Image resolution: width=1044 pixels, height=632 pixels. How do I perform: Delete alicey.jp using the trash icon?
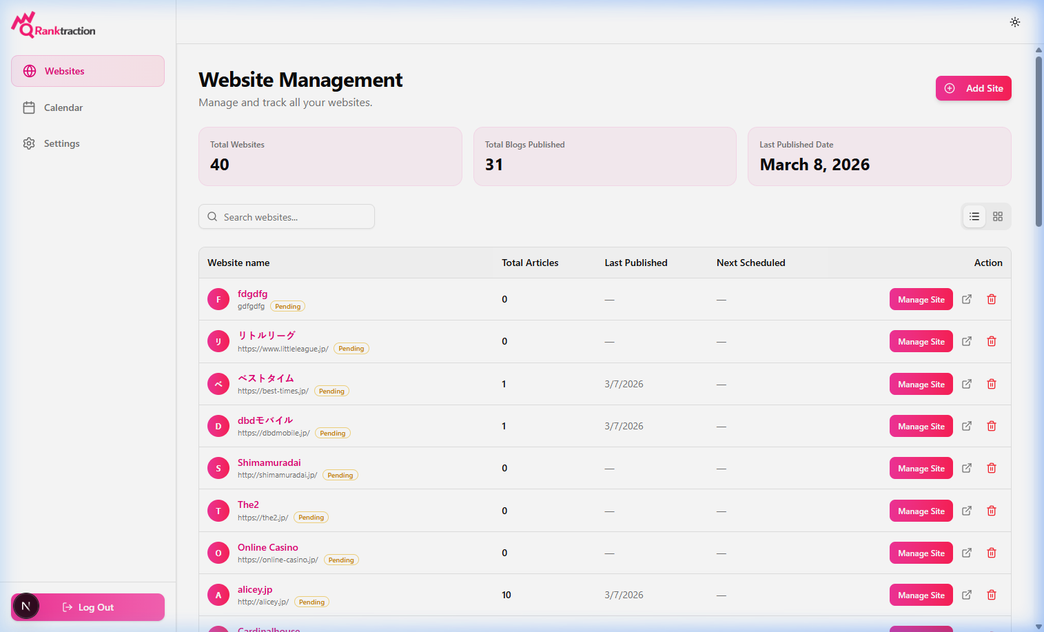pos(992,594)
